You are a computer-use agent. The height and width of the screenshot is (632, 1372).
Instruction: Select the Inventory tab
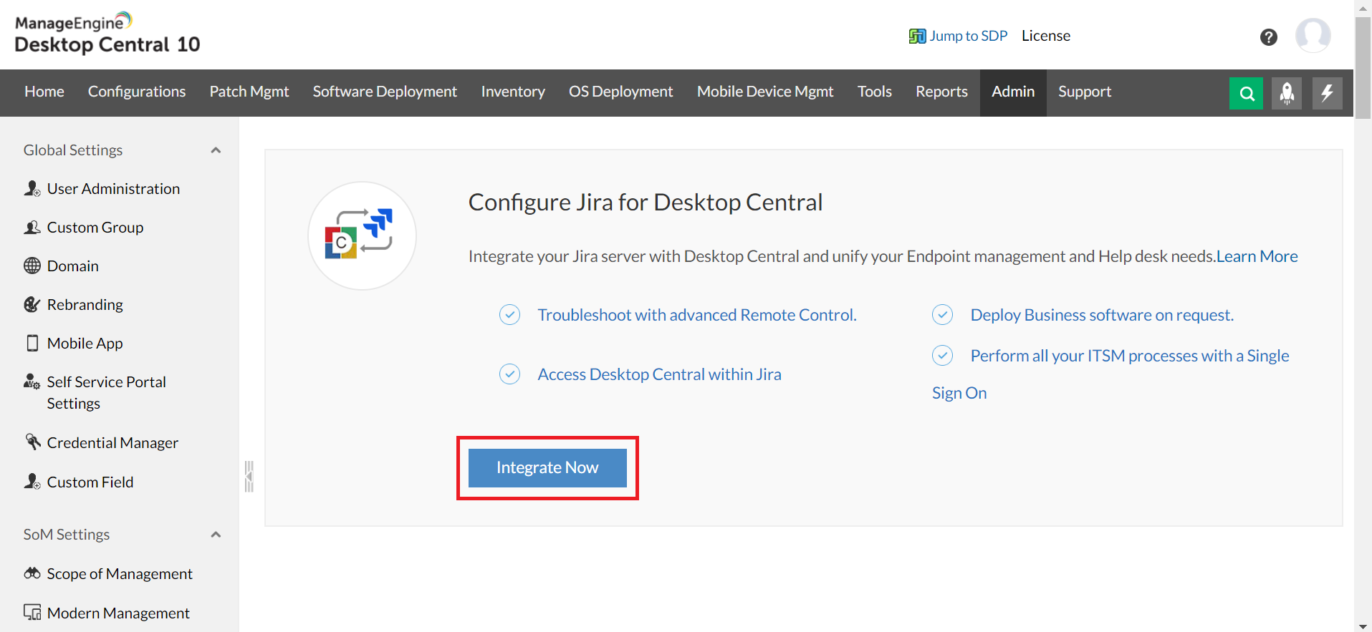click(513, 92)
